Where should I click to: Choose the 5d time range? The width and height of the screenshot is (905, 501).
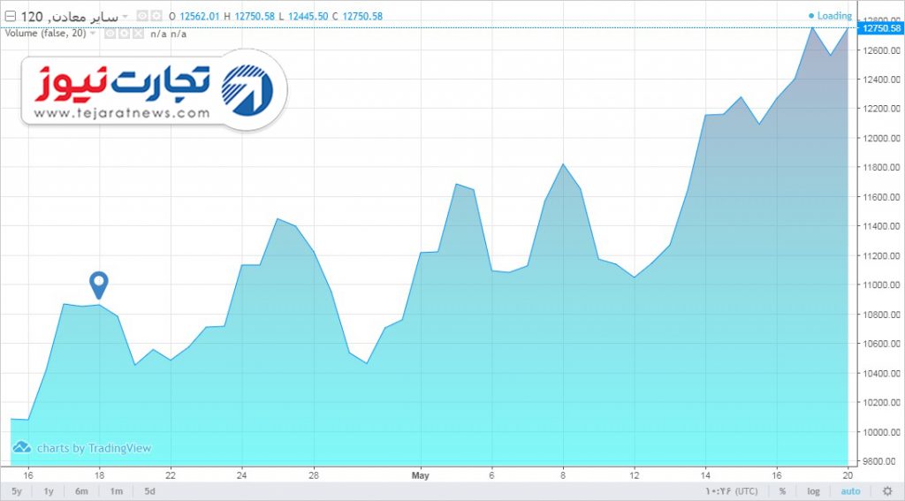click(149, 491)
